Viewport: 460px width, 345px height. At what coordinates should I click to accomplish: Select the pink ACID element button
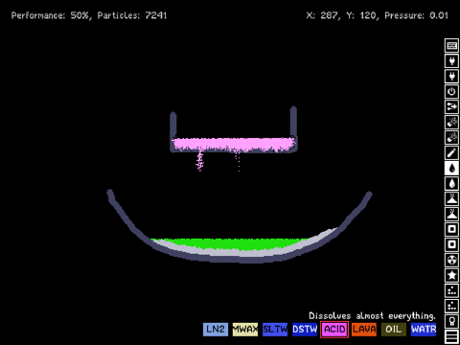pyautogui.click(x=334, y=330)
